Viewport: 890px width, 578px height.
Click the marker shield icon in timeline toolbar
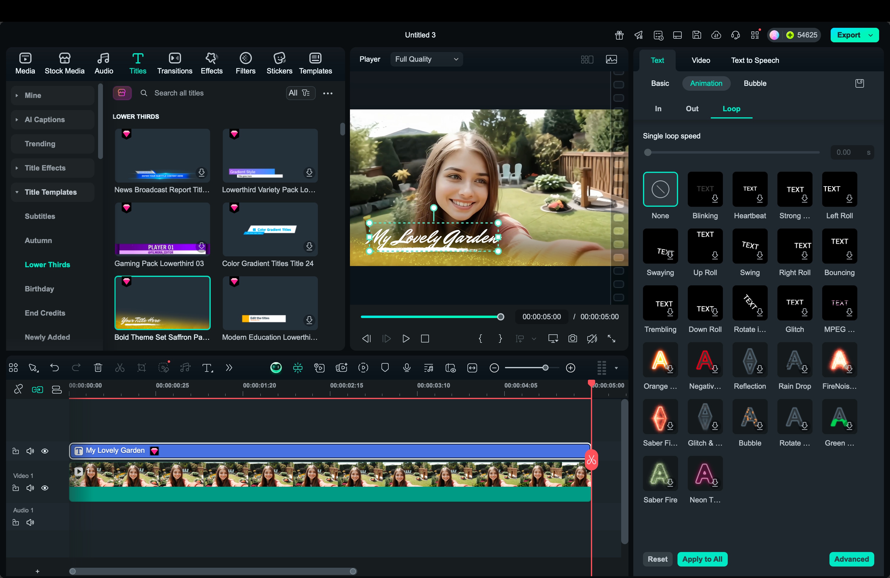point(385,368)
